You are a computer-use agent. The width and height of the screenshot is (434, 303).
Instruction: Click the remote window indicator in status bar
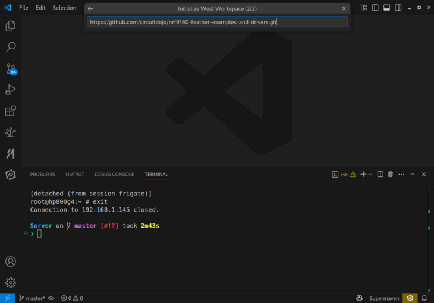pos(8,298)
